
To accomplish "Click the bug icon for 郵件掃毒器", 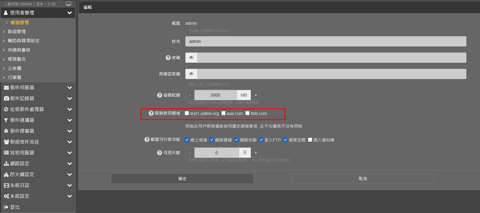I will pos(6,131).
